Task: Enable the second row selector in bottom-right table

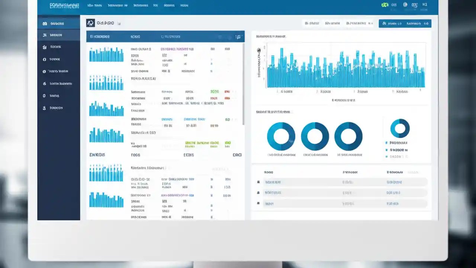Action: (258, 193)
